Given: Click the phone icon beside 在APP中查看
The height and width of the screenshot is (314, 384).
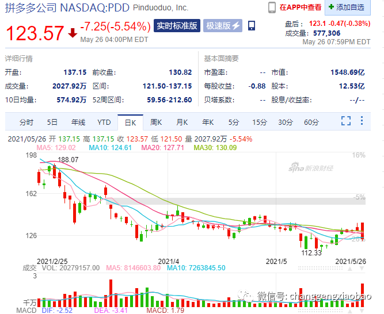Looking at the screenshot, I should pyautogui.click(x=272, y=7).
